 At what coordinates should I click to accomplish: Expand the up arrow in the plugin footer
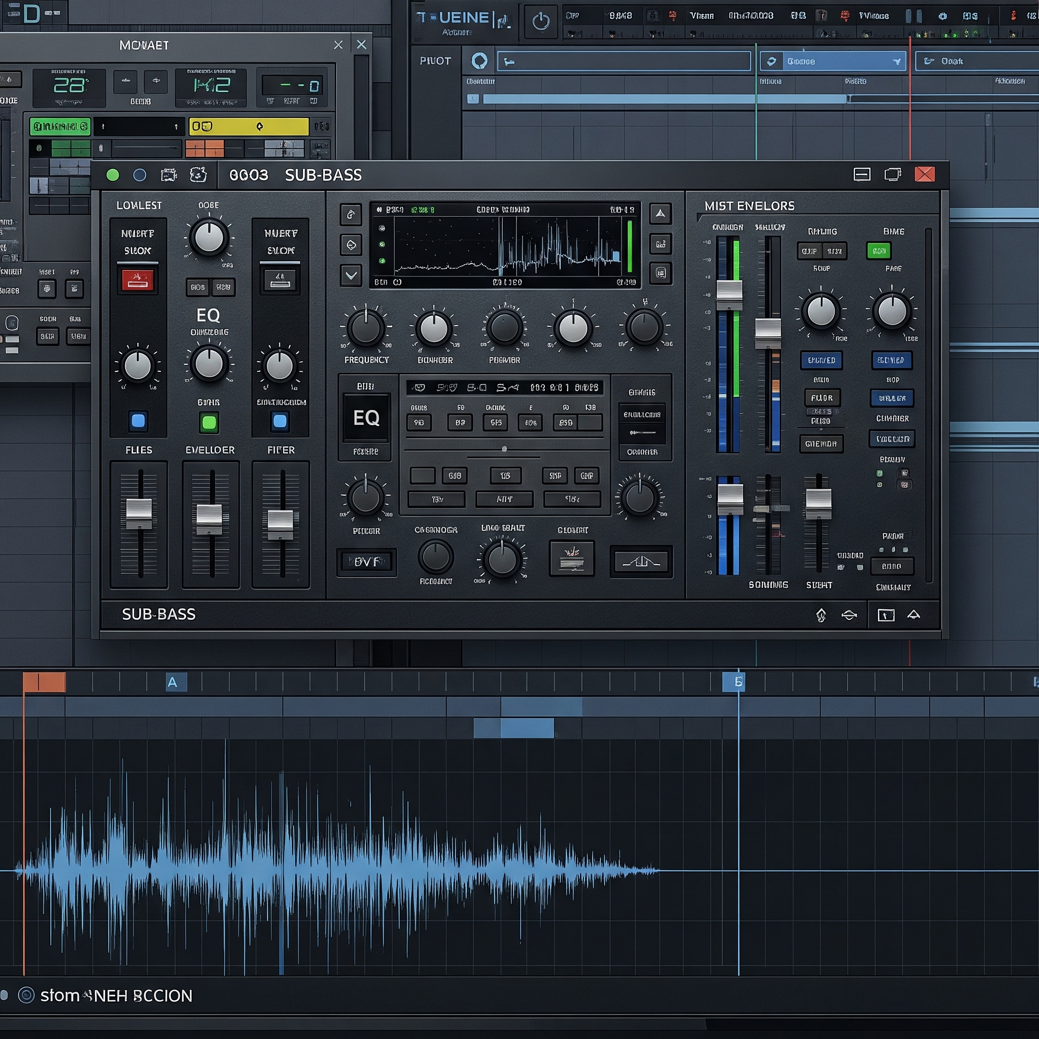[x=913, y=615]
